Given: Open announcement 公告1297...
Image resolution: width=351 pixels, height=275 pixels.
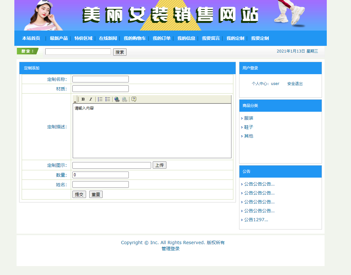Looking at the screenshot, I should click(255, 219).
